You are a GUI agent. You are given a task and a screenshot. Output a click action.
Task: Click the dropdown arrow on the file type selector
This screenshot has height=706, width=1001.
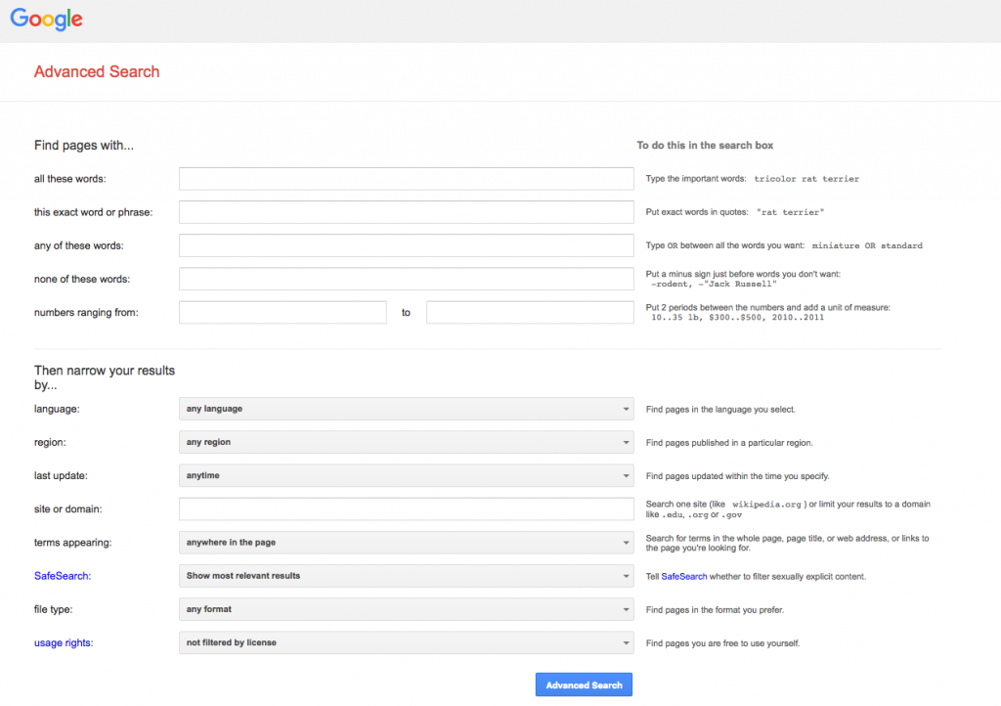point(625,609)
